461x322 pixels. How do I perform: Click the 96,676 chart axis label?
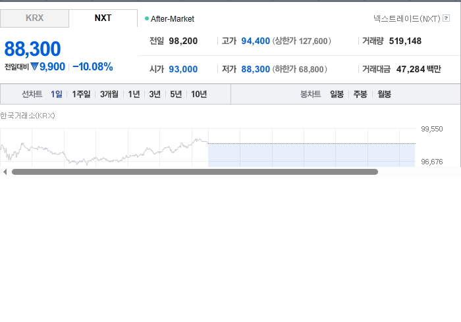point(431,162)
